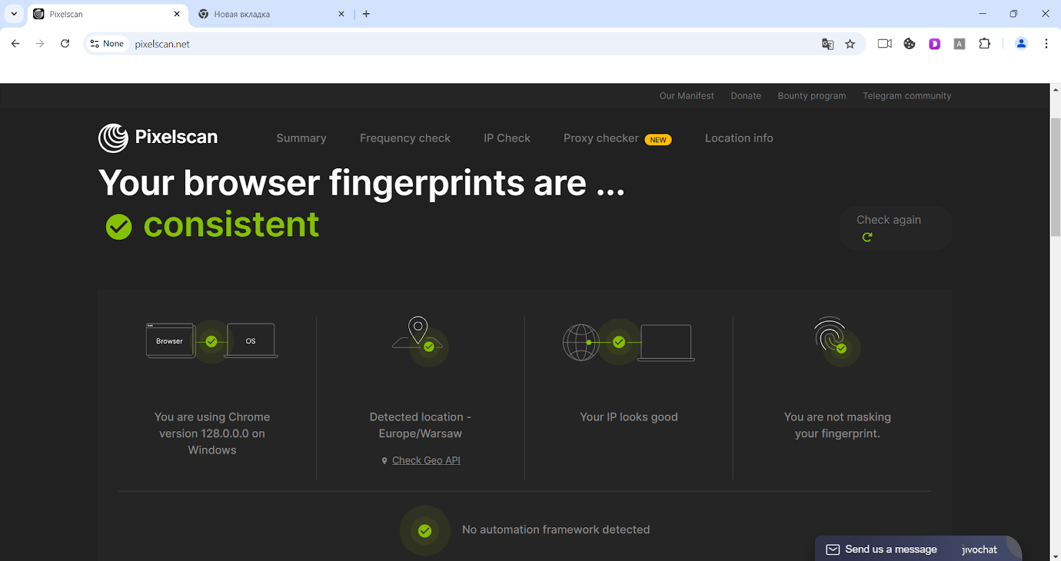This screenshot has height=561, width=1061.
Task: Click the Browser-OS check illustration
Action: pyautogui.click(x=212, y=341)
